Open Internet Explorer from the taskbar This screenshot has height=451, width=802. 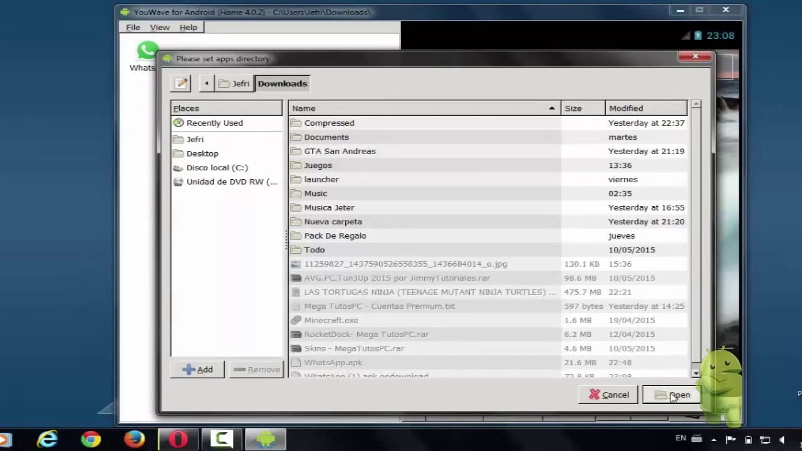pos(48,440)
